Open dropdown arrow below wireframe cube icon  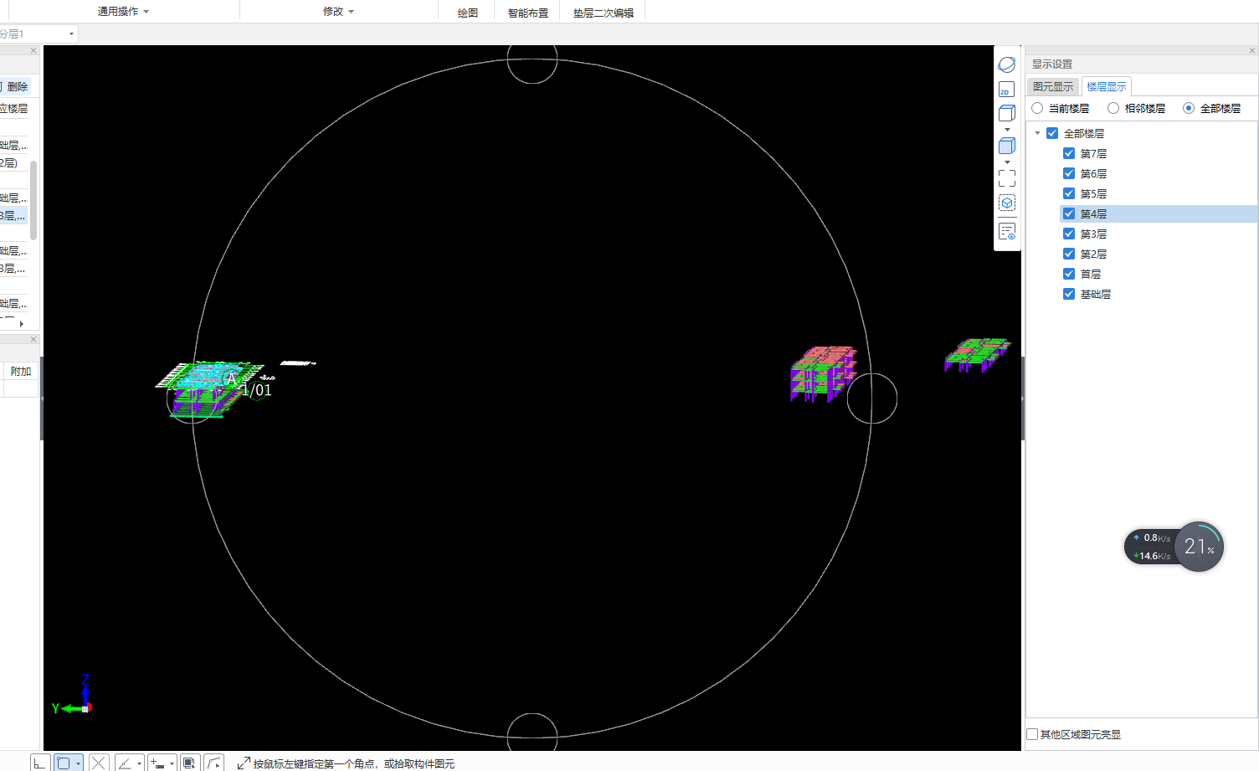coord(1007,130)
